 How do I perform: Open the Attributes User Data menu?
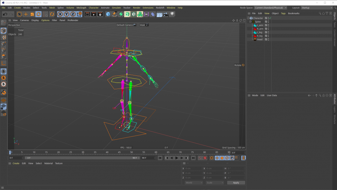pyautogui.click(x=272, y=95)
